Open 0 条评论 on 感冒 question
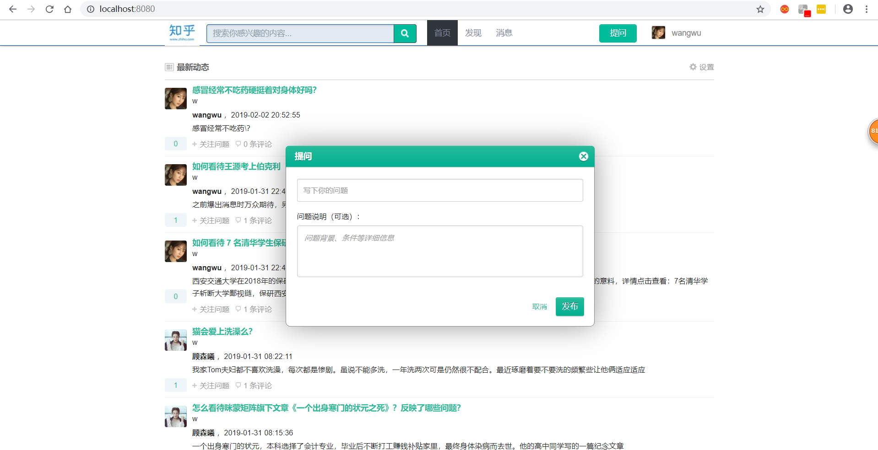The image size is (878, 450). coord(254,144)
